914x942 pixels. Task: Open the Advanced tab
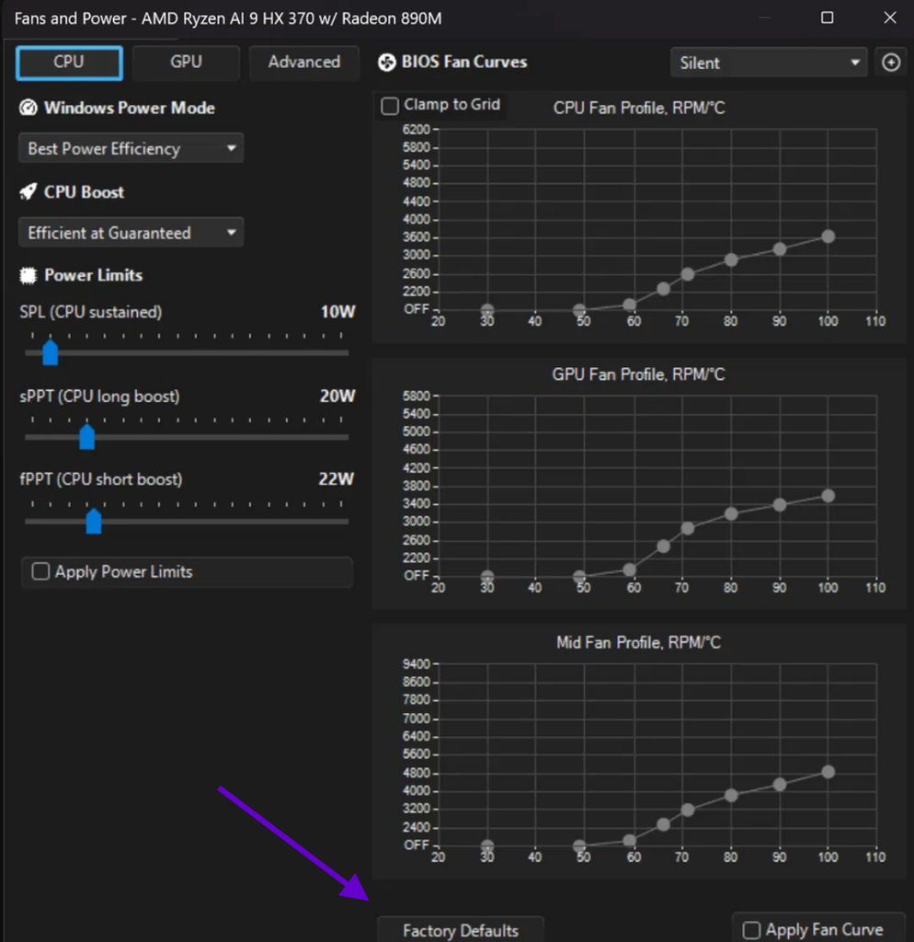coord(303,63)
